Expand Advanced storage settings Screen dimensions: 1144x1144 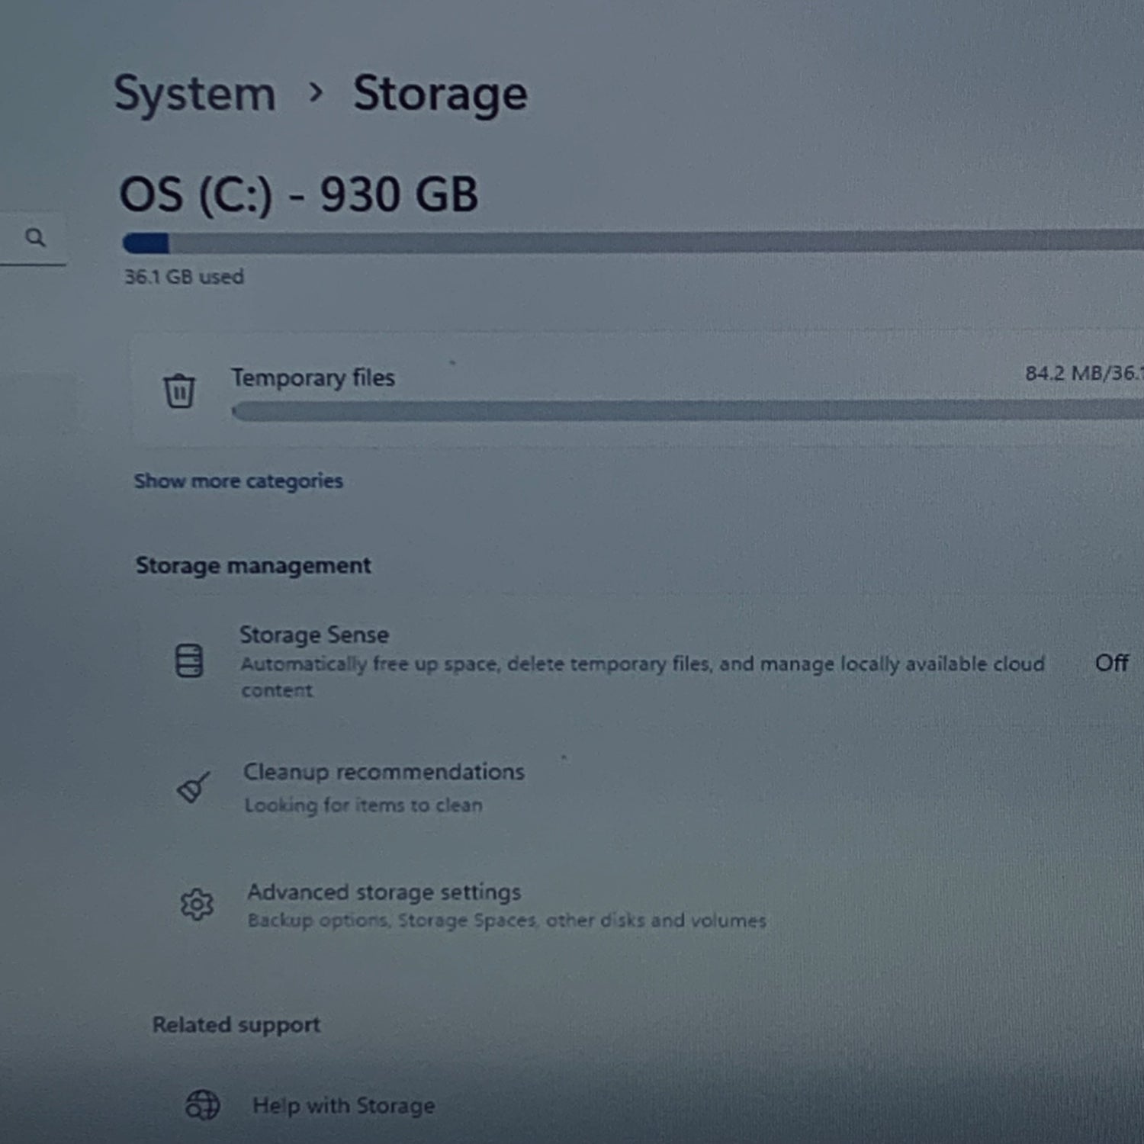pyautogui.click(x=384, y=892)
